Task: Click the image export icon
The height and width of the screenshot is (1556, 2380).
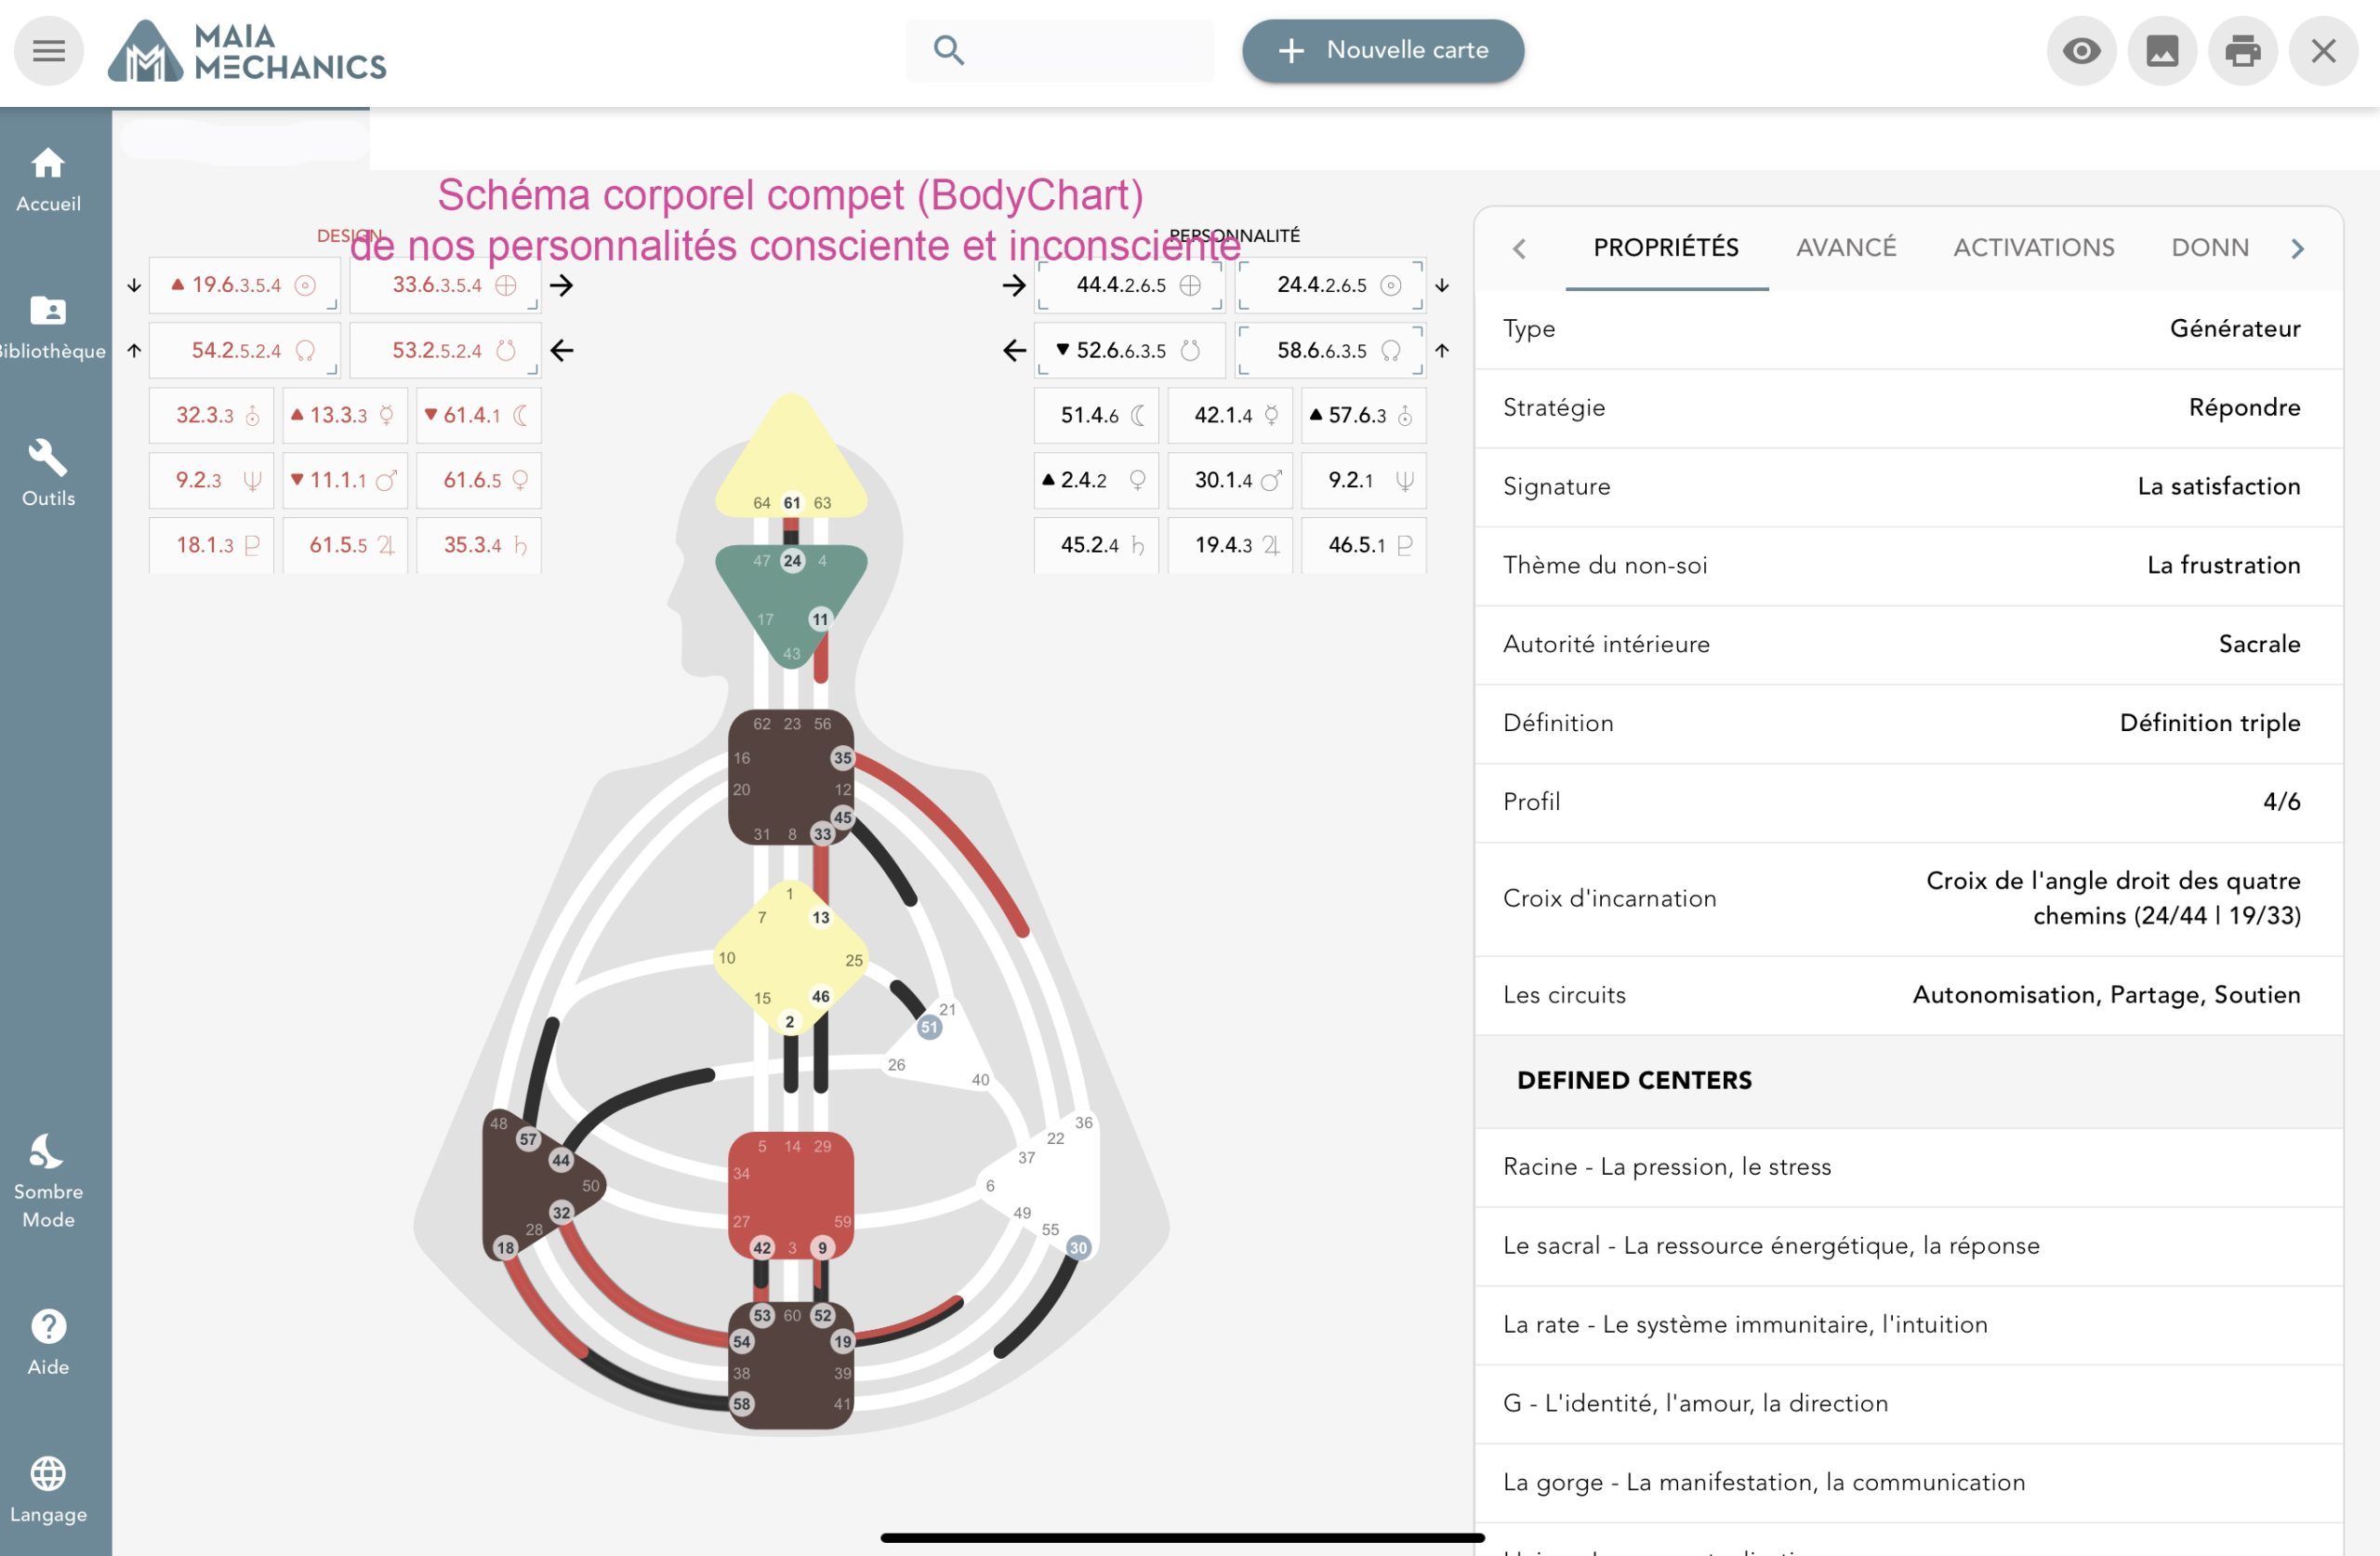Action: 2162,51
